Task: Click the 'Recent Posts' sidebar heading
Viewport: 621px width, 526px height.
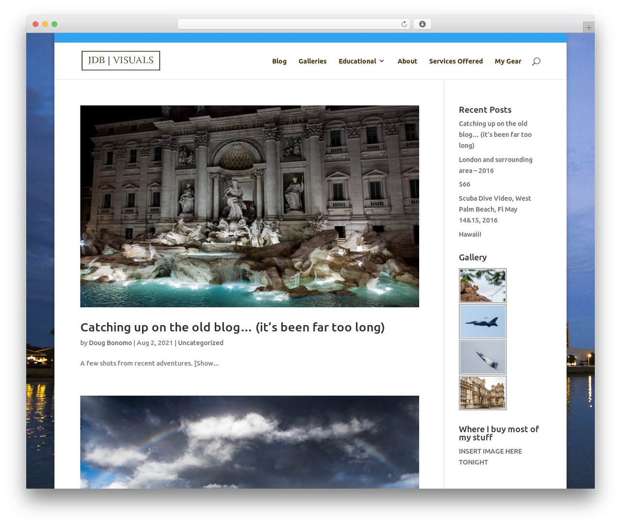Action: click(485, 110)
